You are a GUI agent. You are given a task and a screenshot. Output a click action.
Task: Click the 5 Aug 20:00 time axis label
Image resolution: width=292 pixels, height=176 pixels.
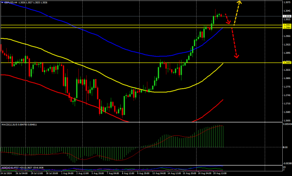[98, 174]
